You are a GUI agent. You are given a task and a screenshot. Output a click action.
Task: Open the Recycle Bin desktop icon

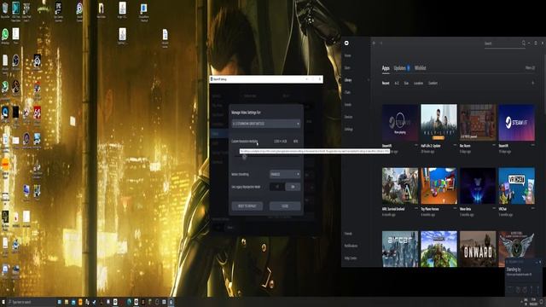point(5,10)
